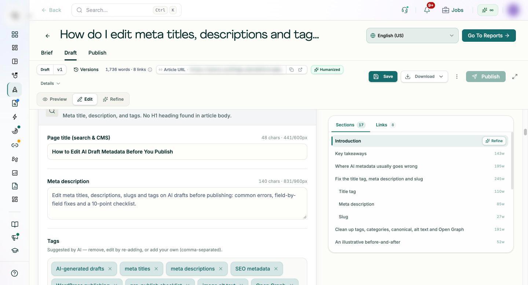Jump to "Key takeaways" section
Screen dimensions: 528x285
419,153
